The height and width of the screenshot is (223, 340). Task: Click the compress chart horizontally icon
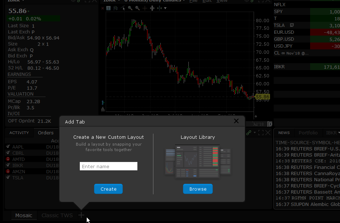coord(160,8)
